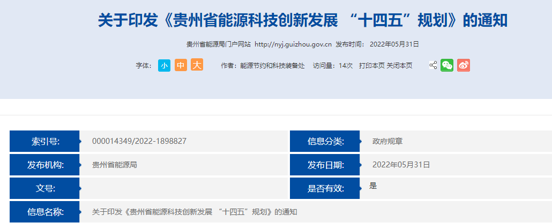552x223 pixels.
Task: Set font size to small (小)
Action: (x=164, y=65)
